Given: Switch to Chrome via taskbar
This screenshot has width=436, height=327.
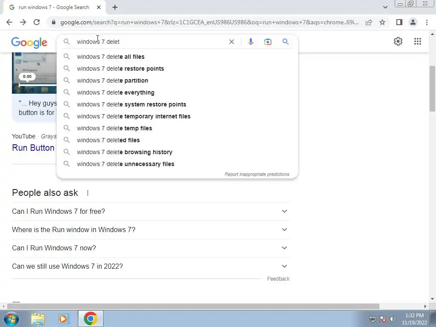Looking at the screenshot, I should pyautogui.click(x=91, y=318).
